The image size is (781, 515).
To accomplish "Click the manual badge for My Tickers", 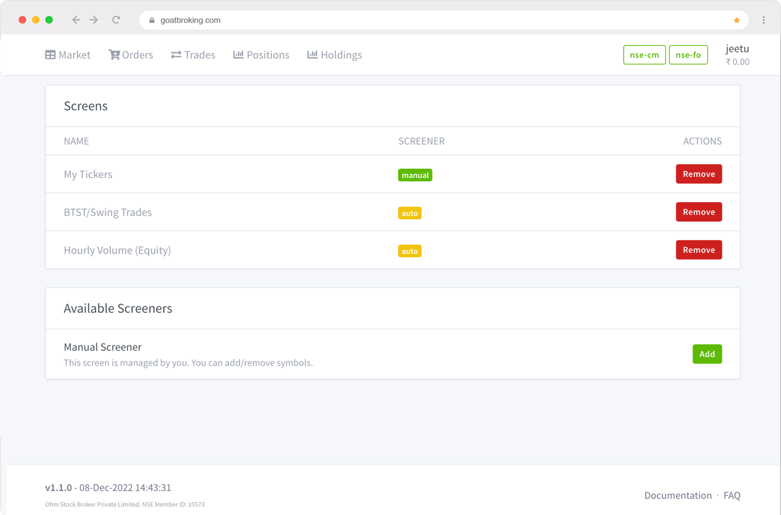I will [x=415, y=175].
